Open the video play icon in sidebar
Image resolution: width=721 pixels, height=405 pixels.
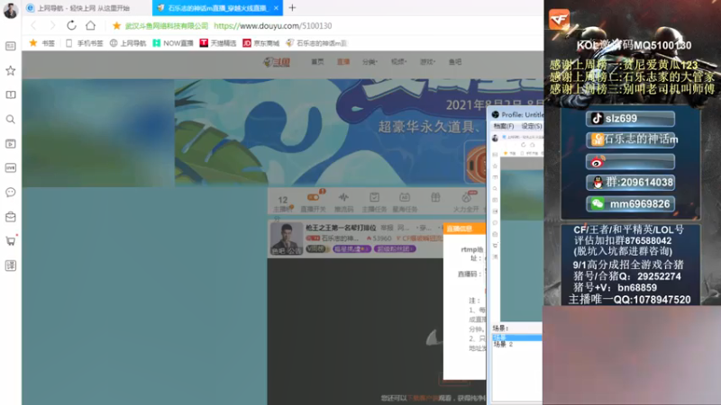11,144
